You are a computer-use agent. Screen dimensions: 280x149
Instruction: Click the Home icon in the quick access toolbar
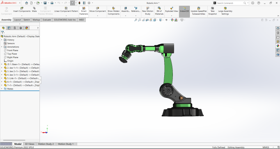point(26,3)
